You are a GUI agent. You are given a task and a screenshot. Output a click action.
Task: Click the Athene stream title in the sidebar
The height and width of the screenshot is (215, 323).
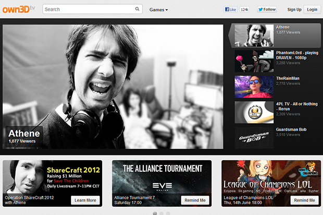coord(282,27)
